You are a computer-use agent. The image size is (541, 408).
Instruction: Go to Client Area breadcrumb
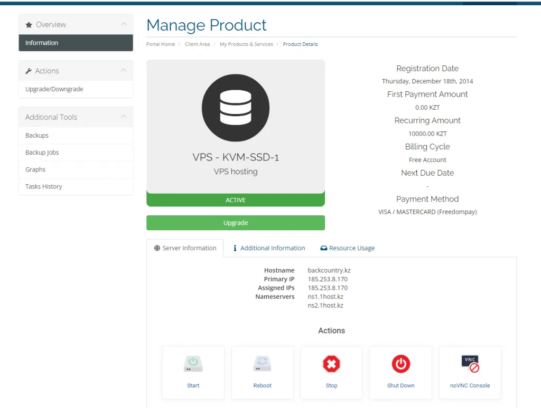[198, 44]
